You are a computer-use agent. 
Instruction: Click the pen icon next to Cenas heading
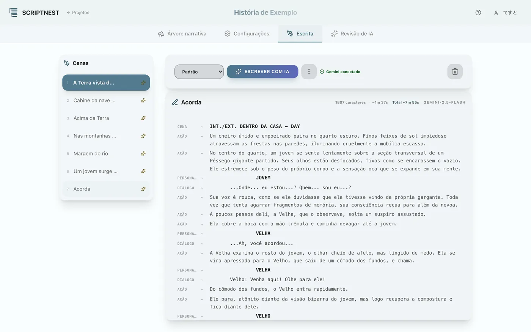67,63
